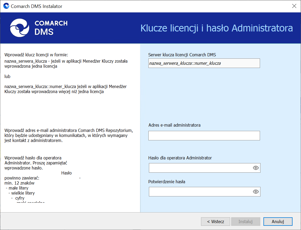Screen dimensions: 301x230
Task: Click the Comarch DMS Instalator window title text
Action: click(x=37, y=6)
